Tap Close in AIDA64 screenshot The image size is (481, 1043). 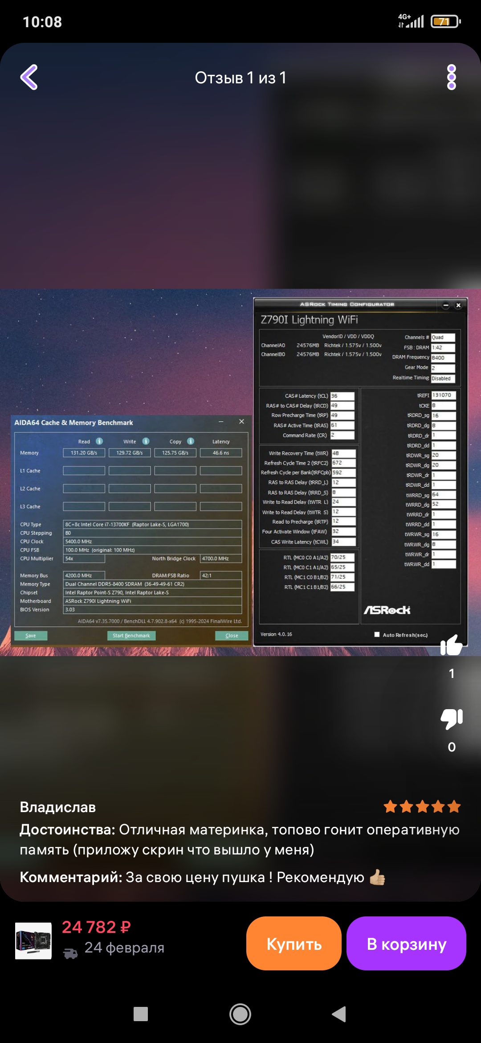[x=232, y=636]
